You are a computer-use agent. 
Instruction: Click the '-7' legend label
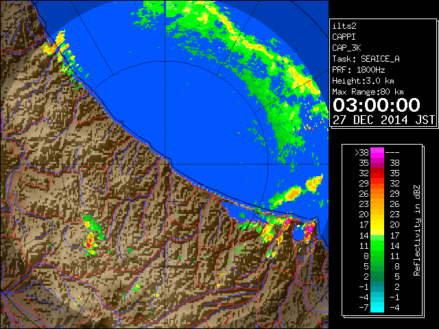[364, 307]
